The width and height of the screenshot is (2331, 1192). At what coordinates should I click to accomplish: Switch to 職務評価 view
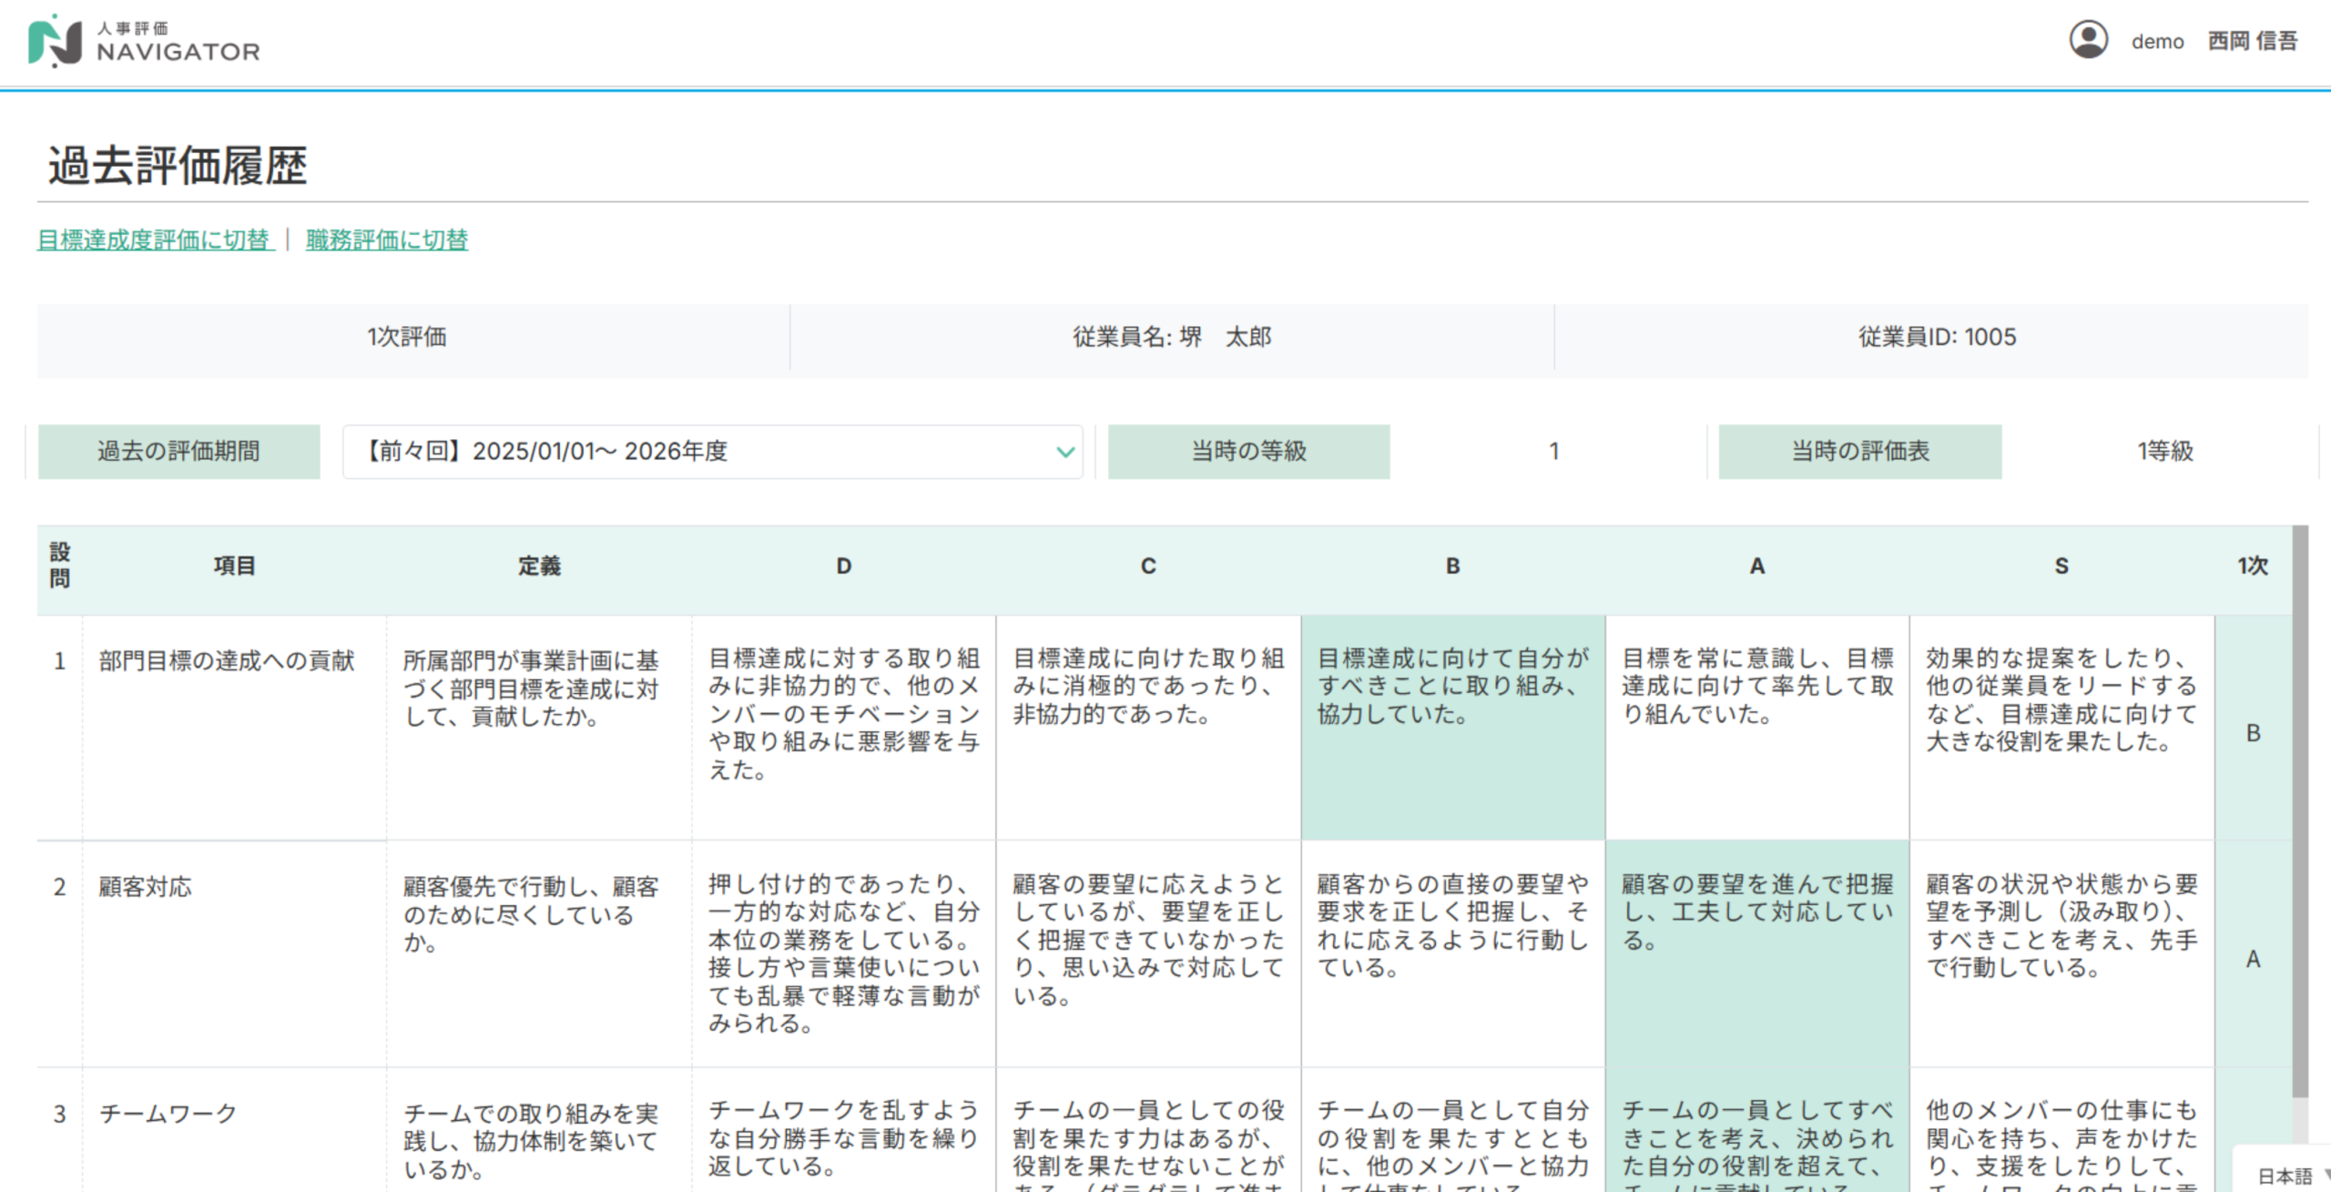pyautogui.click(x=387, y=239)
